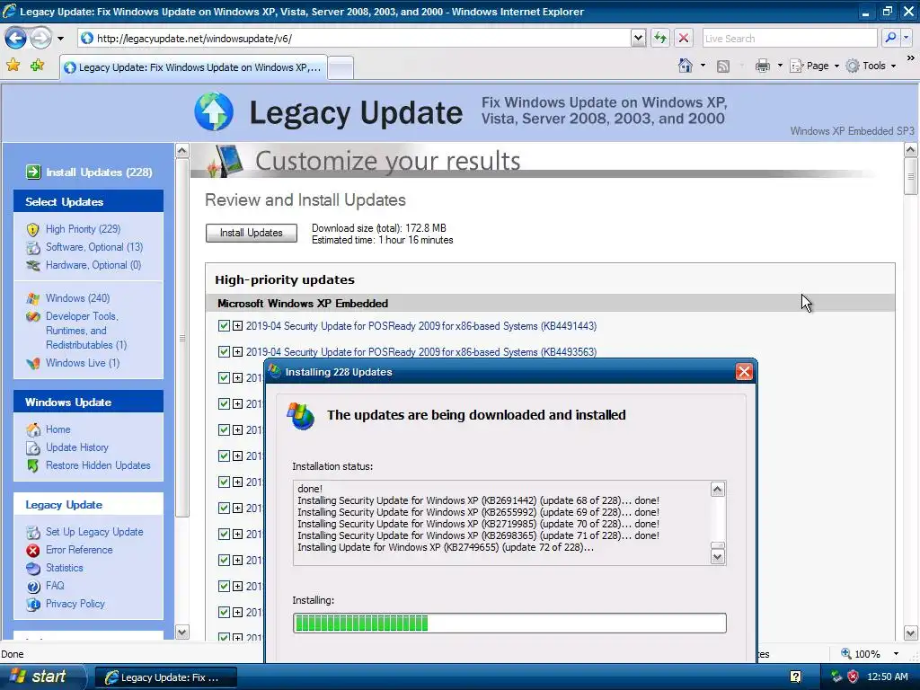The height and width of the screenshot is (690, 920).
Task: Open a new blank tab
Action: [x=341, y=67]
